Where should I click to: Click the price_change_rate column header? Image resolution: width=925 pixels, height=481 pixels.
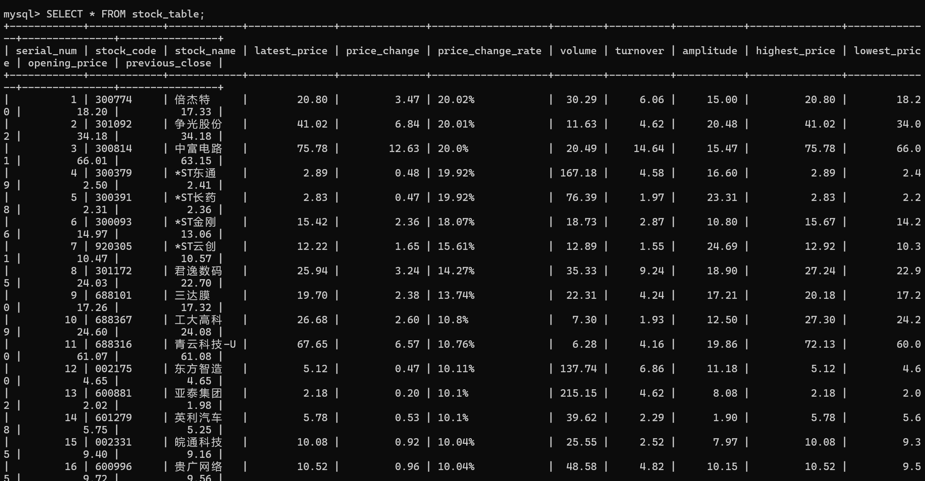(489, 51)
